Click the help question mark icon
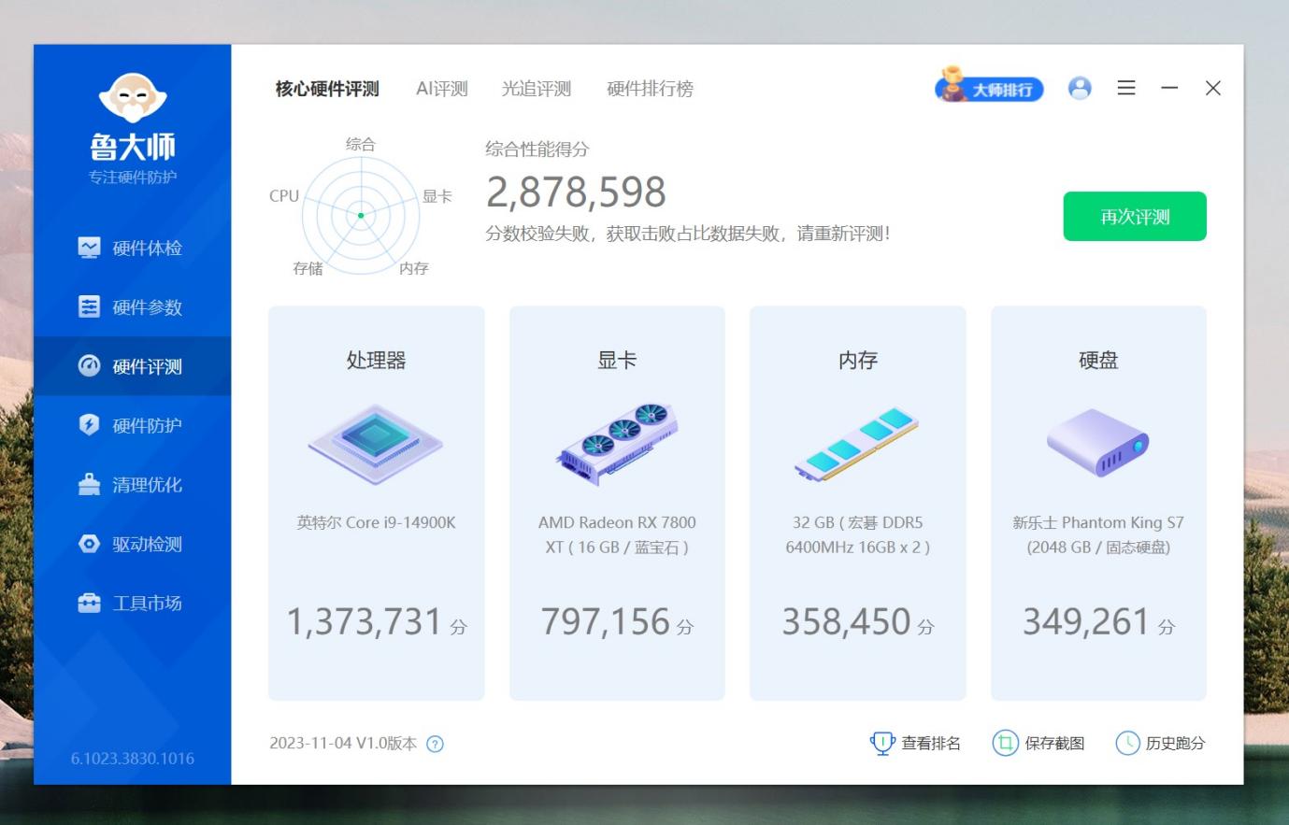The height and width of the screenshot is (825, 1289). point(435,744)
